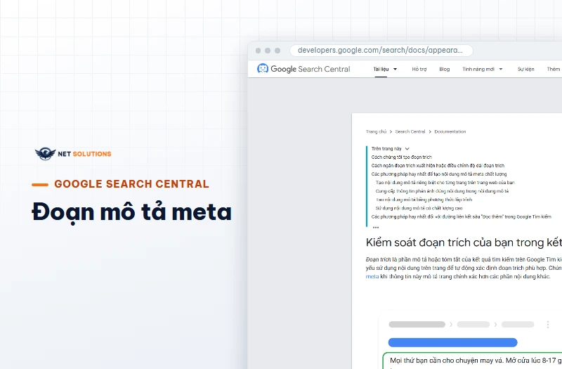
Task: Go to Cách ngăn đoạn trích xuất hiện section
Action: pyautogui.click(x=438, y=166)
